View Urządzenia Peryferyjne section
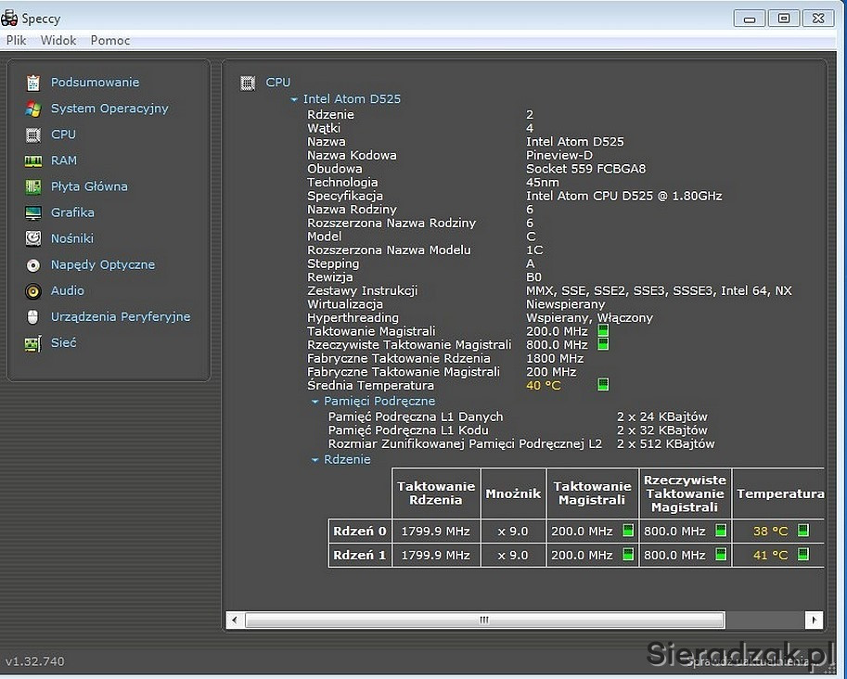 pos(121,316)
